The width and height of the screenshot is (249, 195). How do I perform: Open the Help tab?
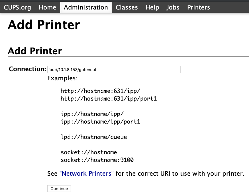click(152, 7)
